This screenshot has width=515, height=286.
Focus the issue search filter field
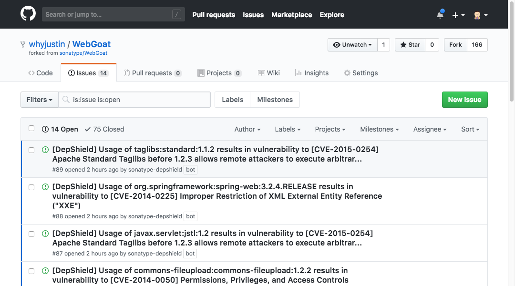click(139, 100)
